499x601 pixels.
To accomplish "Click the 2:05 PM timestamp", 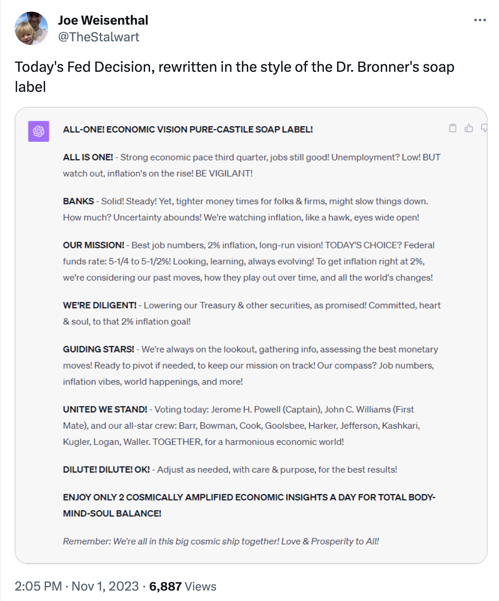I will click(x=38, y=586).
